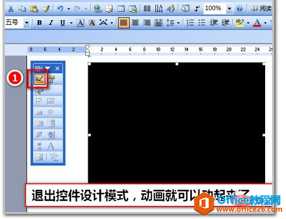
Task: Decrease the paragraph indent
Action: click(214, 23)
